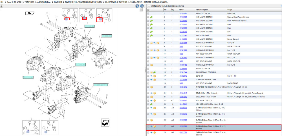Open green arrow on row 87330318

[151, 32]
